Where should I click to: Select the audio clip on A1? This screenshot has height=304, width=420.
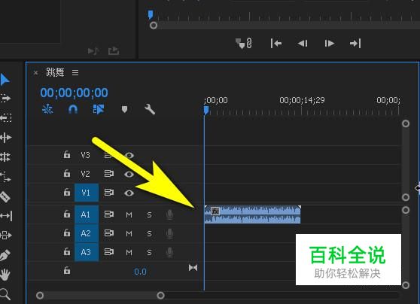coord(253,214)
